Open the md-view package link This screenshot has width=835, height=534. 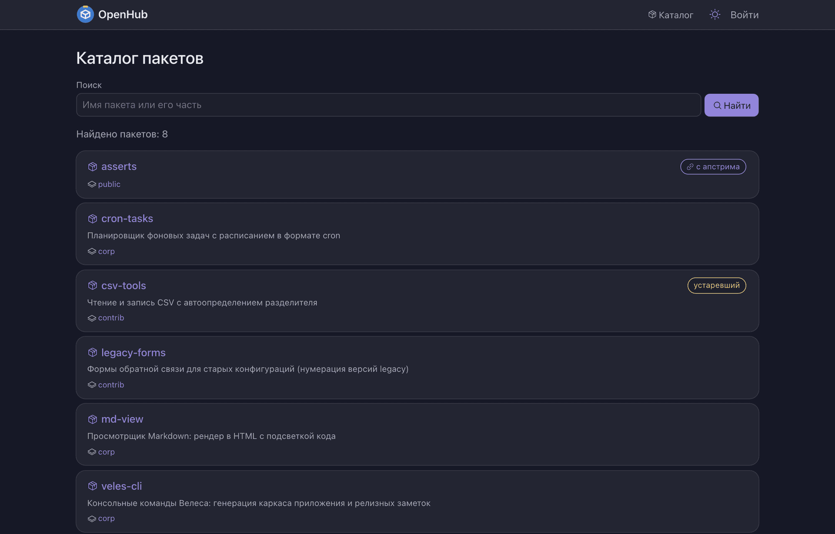coord(122,419)
